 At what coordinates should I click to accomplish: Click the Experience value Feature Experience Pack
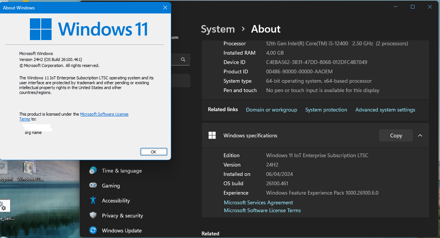pos(322,193)
